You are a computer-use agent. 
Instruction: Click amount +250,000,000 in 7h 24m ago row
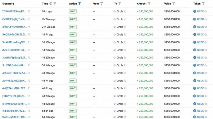[145, 19]
